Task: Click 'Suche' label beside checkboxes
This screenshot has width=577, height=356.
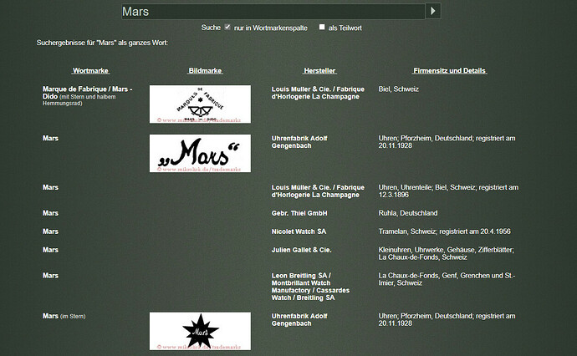Action: (211, 28)
